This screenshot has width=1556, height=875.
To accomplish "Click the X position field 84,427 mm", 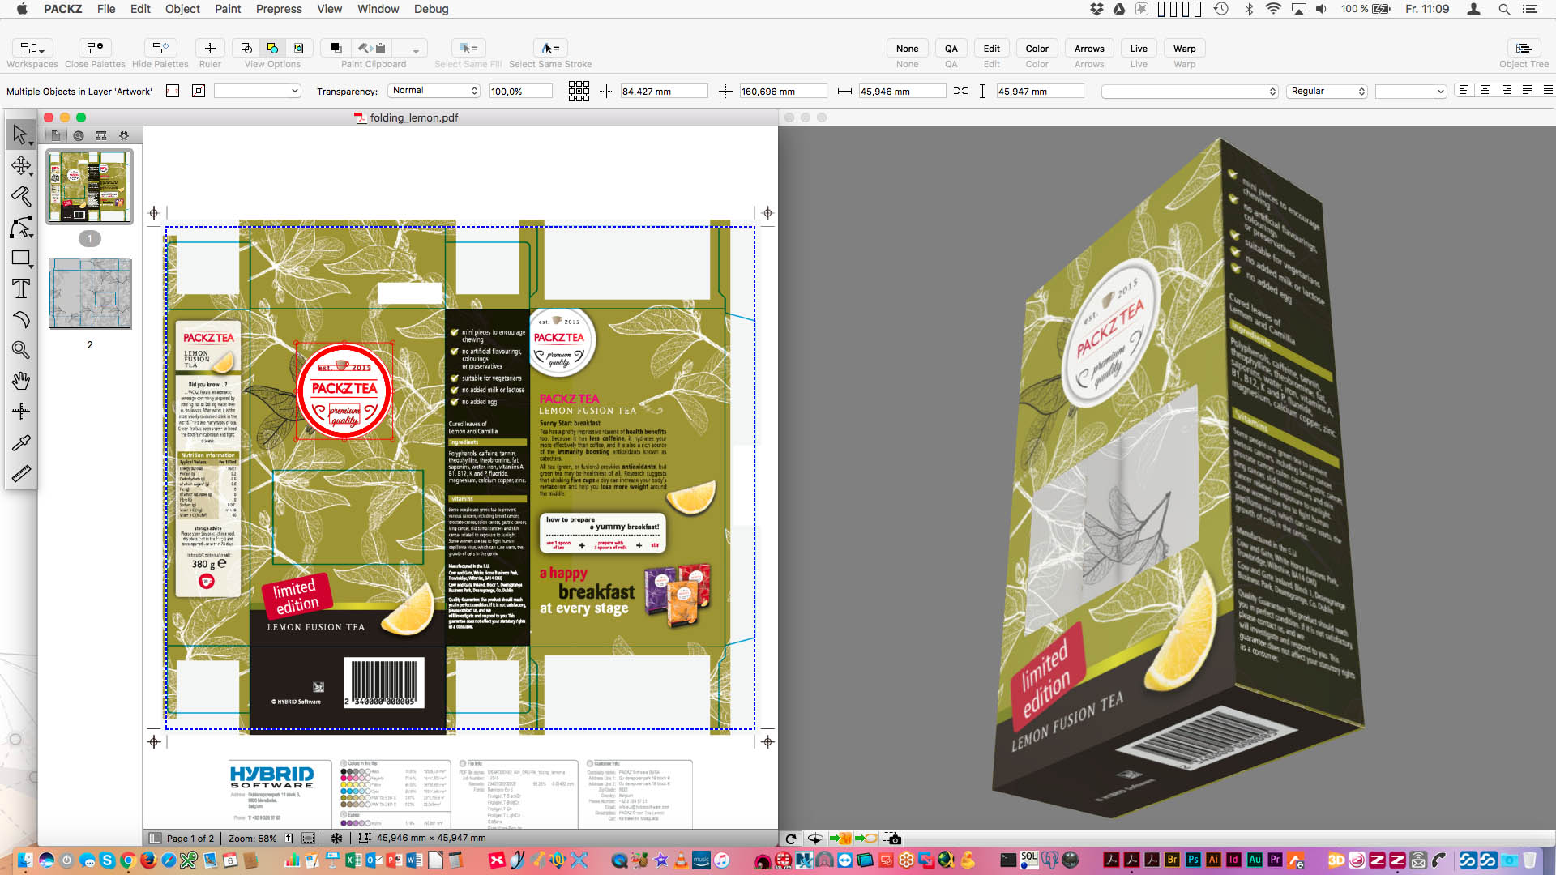I will (x=664, y=91).
